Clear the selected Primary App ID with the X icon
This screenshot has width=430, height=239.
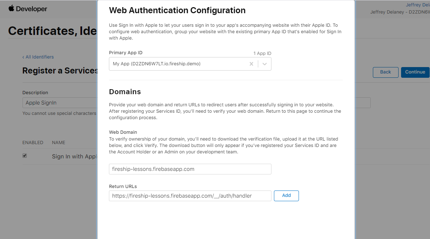(251, 64)
